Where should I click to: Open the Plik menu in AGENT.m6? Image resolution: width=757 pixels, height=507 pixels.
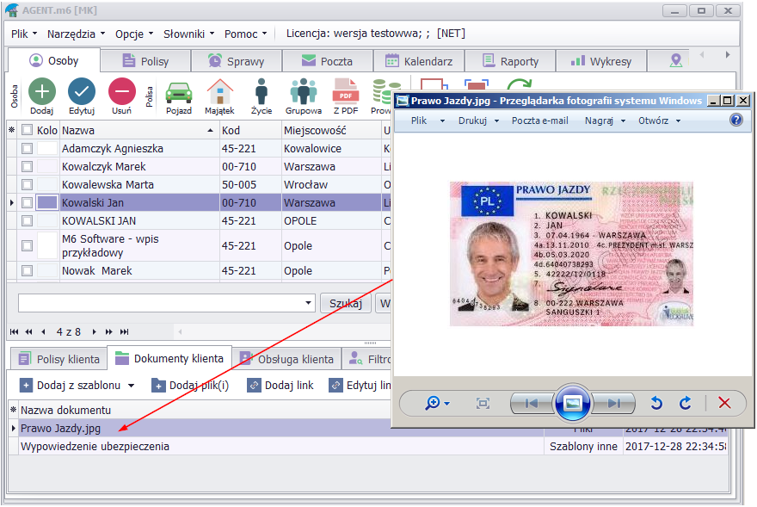point(24,34)
